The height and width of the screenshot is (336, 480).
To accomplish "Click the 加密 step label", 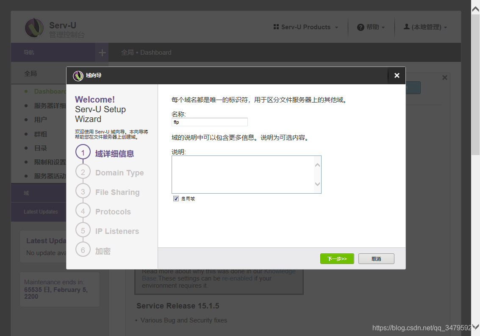I will [103, 251].
